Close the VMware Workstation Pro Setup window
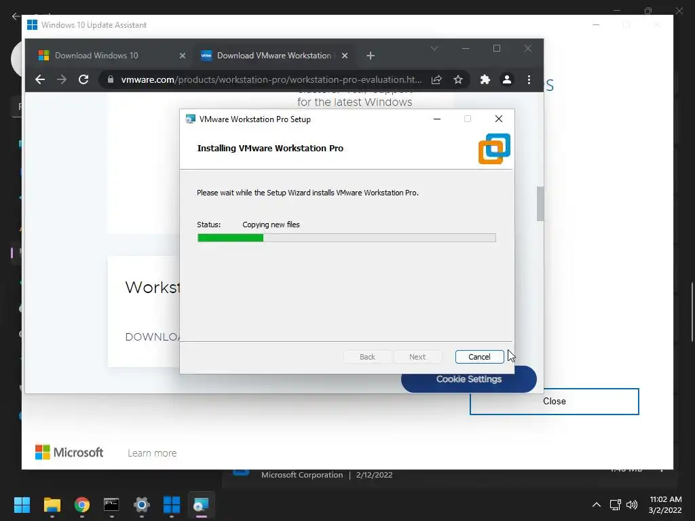Image resolution: width=695 pixels, height=521 pixels. point(499,119)
